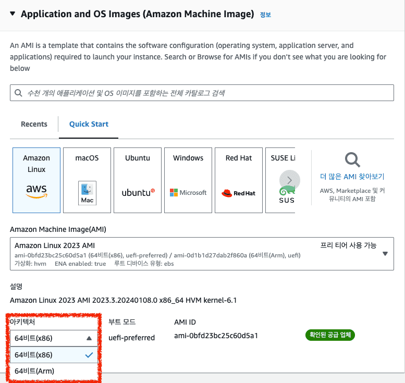Click the AMI catalog search field

pos(202,93)
